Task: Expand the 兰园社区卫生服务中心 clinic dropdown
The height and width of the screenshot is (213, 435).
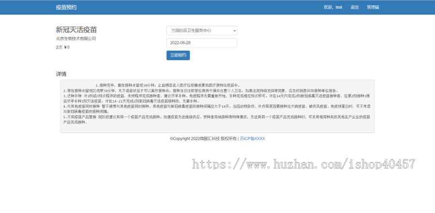Action: tap(202, 30)
